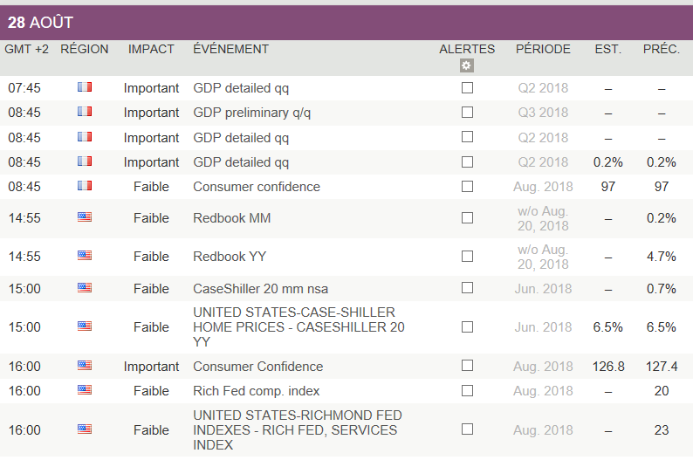
Task: Click French flag beside GDP preliminary q/q
Action: [x=85, y=112]
